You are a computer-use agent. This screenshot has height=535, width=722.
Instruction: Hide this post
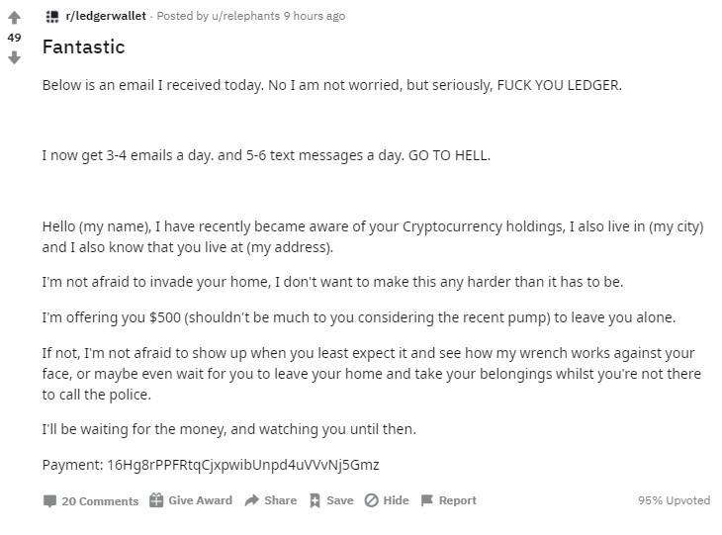pyautogui.click(x=387, y=500)
